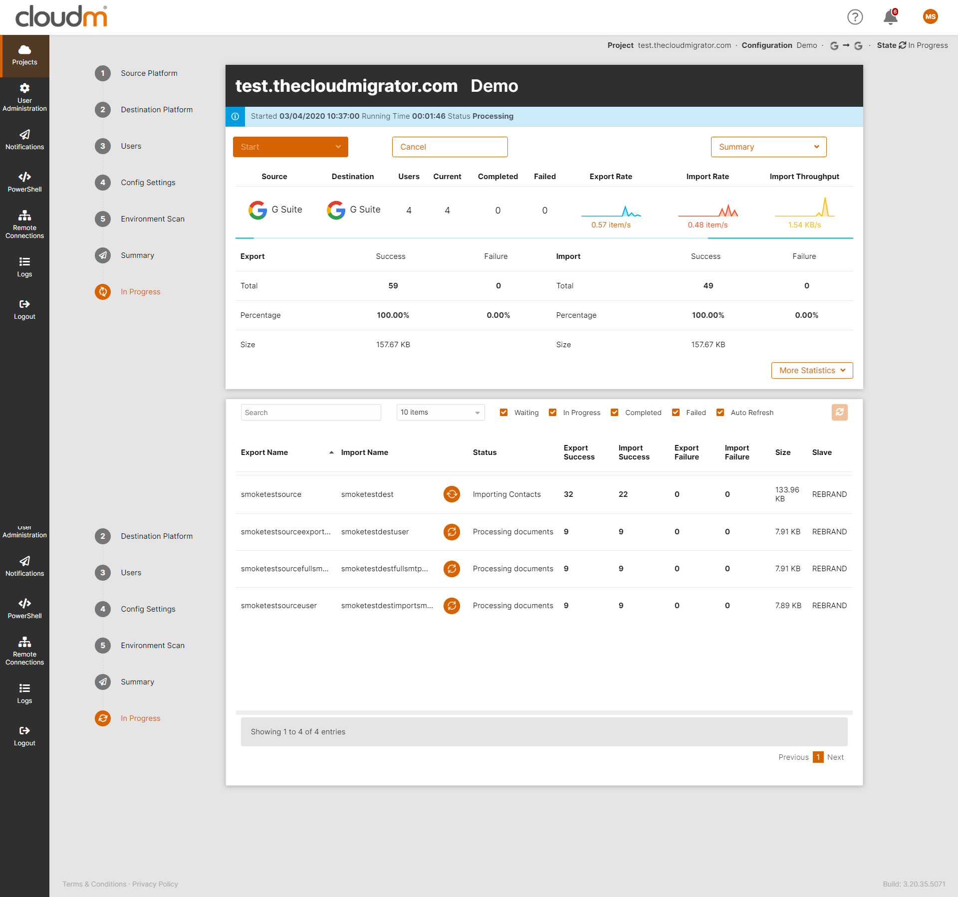Go to step 3 Users at top
This screenshot has height=897, width=958.
[118, 146]
